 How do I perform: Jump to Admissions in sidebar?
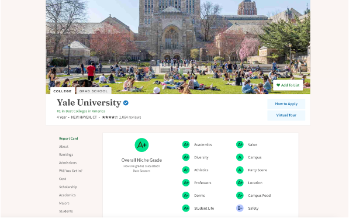coord(68,162)
